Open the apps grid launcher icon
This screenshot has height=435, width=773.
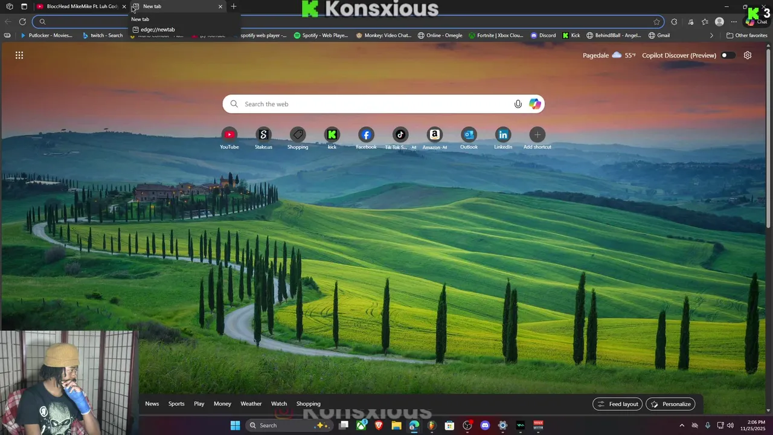coord(19,55)
